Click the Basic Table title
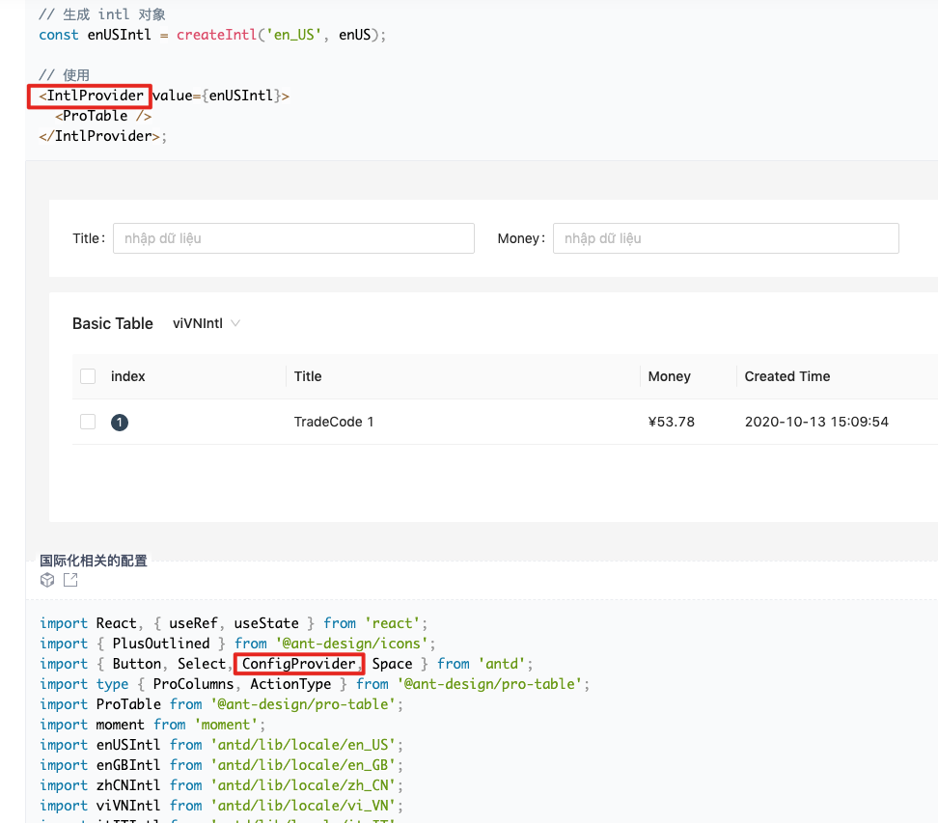 (x=112, y=323)
